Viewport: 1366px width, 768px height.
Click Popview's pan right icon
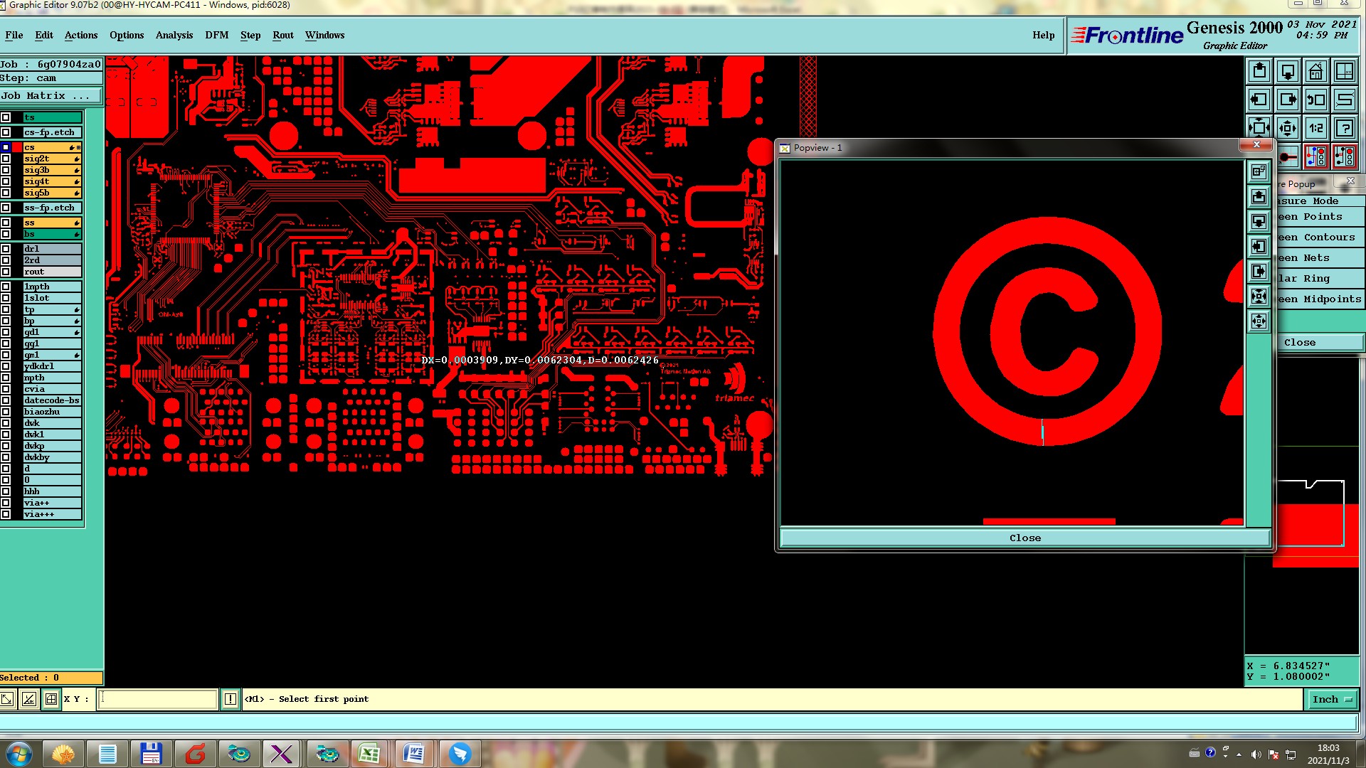1259,271
